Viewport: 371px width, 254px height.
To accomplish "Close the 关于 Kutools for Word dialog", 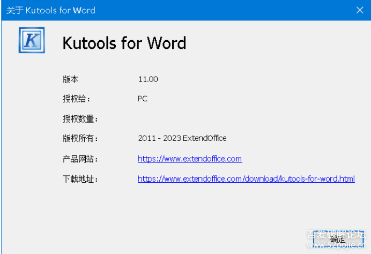I will point(360,10).
